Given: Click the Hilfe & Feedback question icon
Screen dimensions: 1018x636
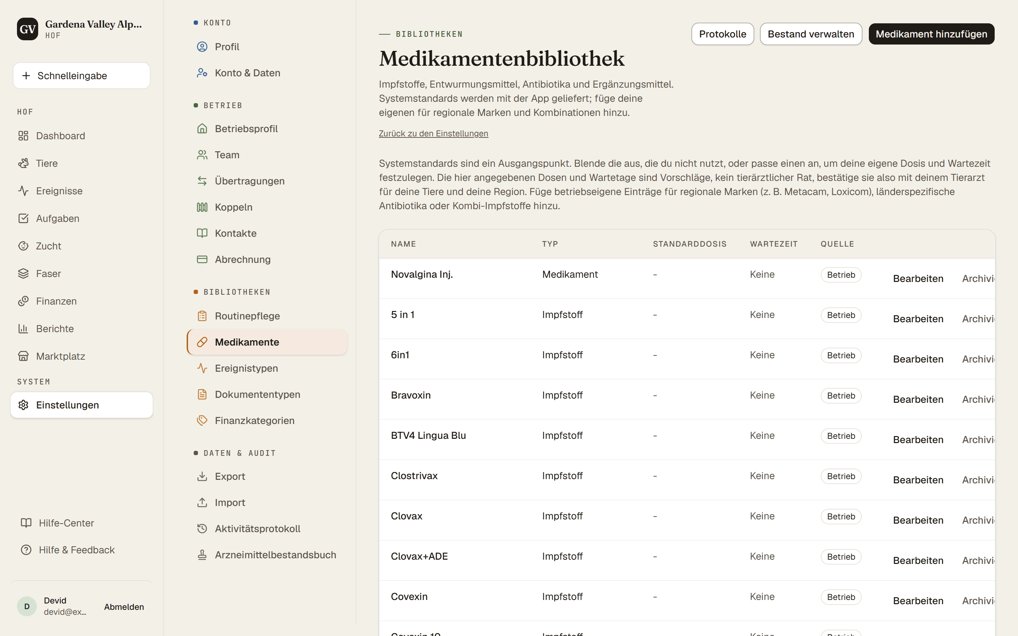Looking at the screenshot, I should 26,550.
